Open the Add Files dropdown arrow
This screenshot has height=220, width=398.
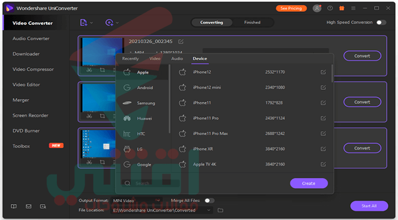click(x=92, y=23)
